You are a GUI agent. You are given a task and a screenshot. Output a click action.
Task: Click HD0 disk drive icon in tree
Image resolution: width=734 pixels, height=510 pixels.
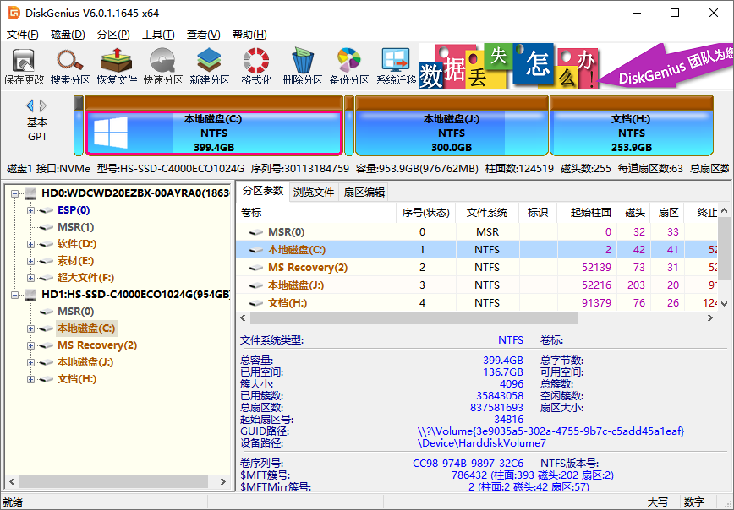pos(30,193)
